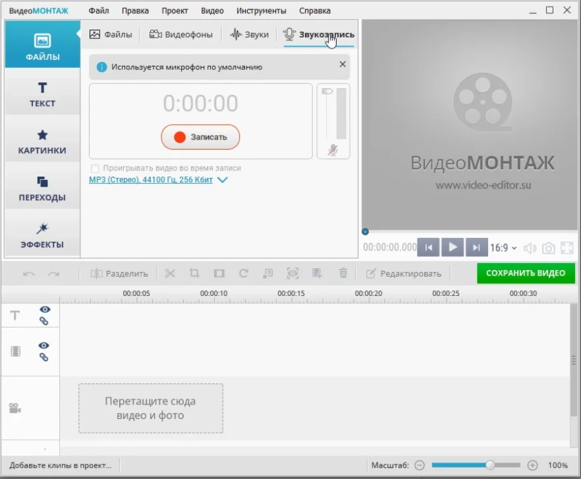Click the text track T icon
581x479 pixels.
(x=14, y=316)
